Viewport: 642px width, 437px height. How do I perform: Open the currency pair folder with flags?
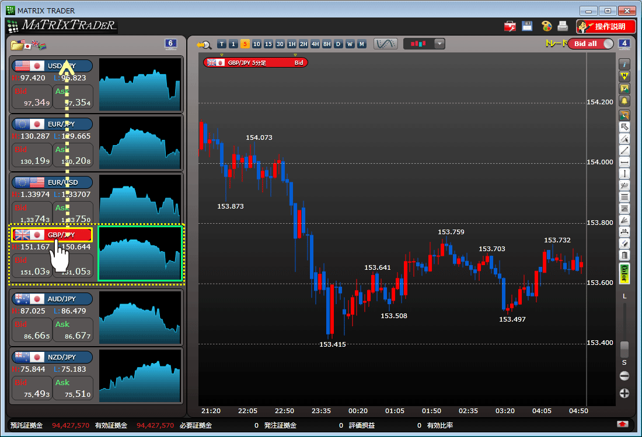click(x=28, y=44)
